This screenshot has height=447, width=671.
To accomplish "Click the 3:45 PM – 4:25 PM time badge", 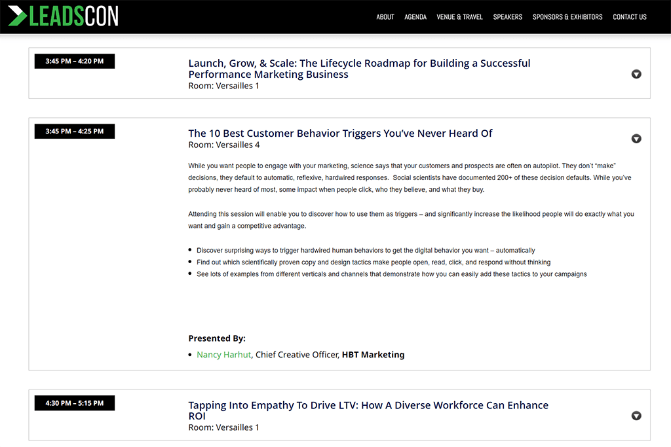I will click(x=75, y=132).
